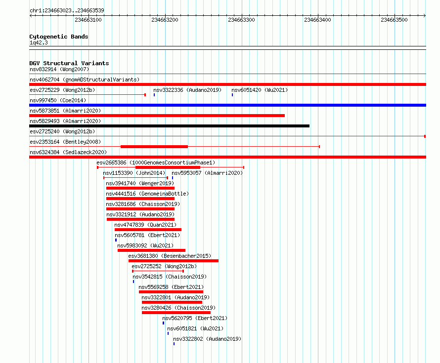Click the Cytogenetic Bands track title
Image resolution: width=440 pixels, height=363 pixels.
click(59, 37)
